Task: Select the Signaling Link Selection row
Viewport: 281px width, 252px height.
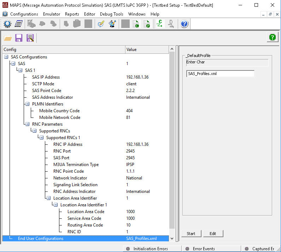Action: [86, 185]
